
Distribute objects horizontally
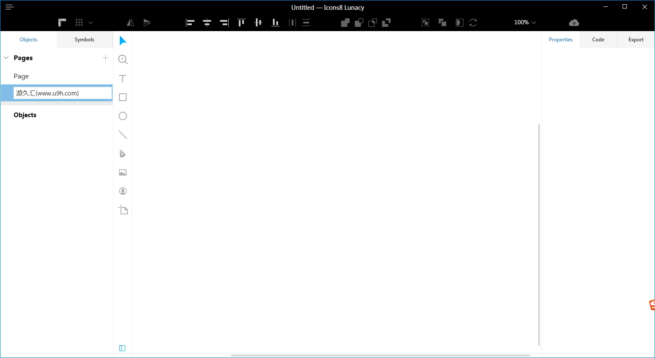[x=292, y=23]
